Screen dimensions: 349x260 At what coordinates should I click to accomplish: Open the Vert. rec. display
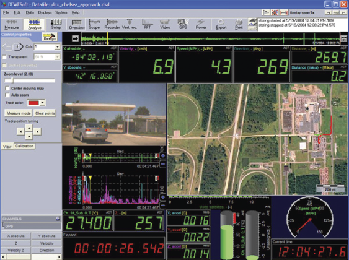[x=130, y=24]
